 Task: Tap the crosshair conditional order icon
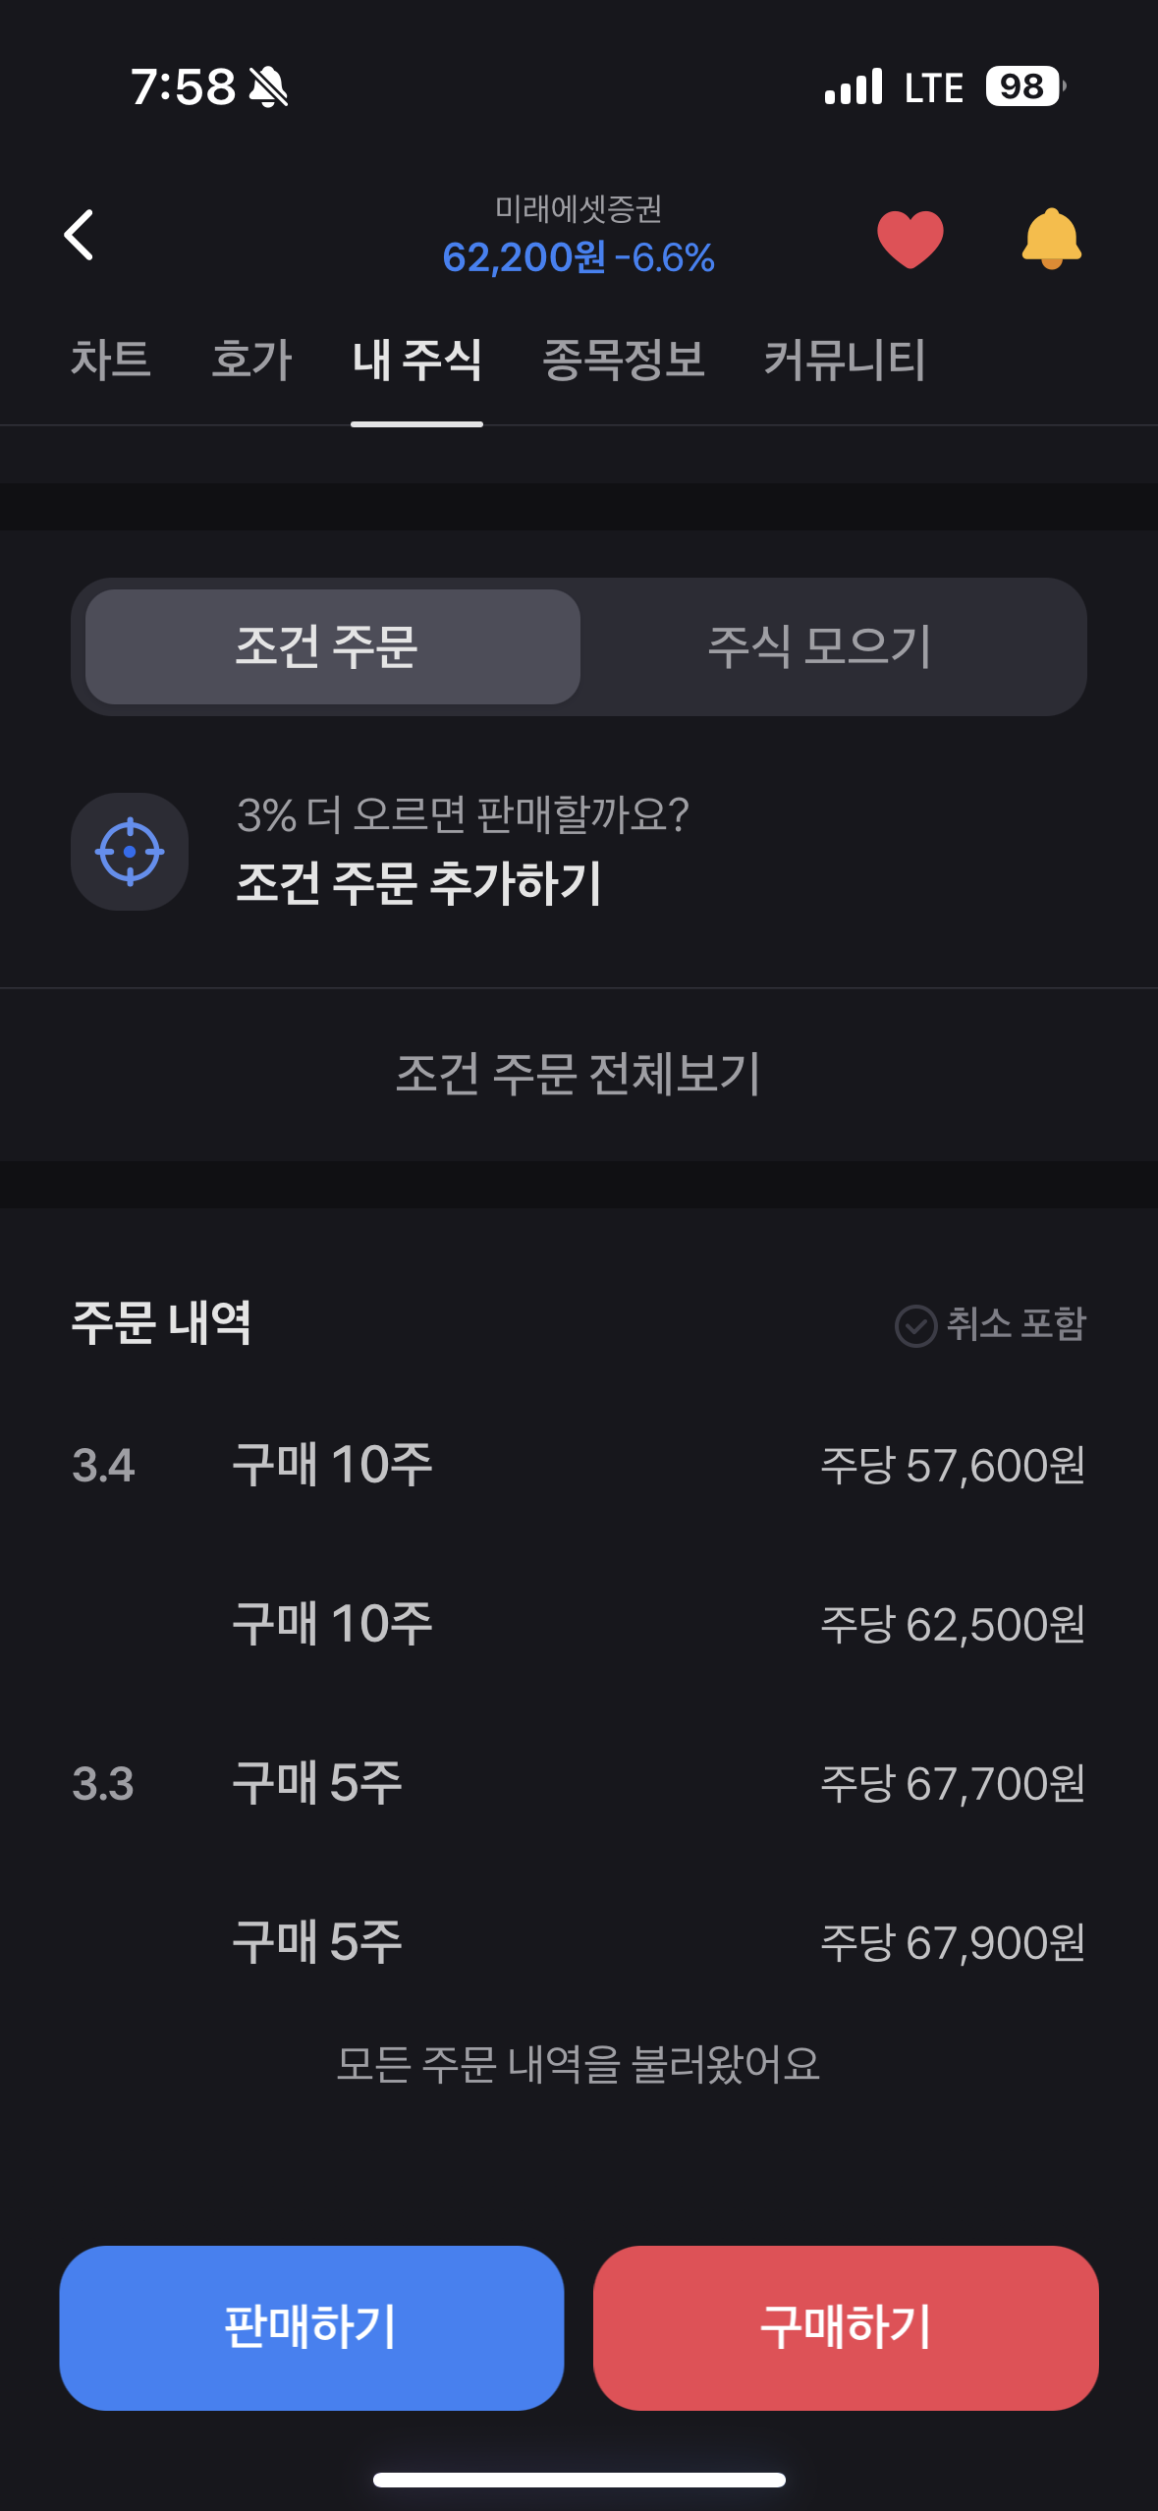(130, 852)
